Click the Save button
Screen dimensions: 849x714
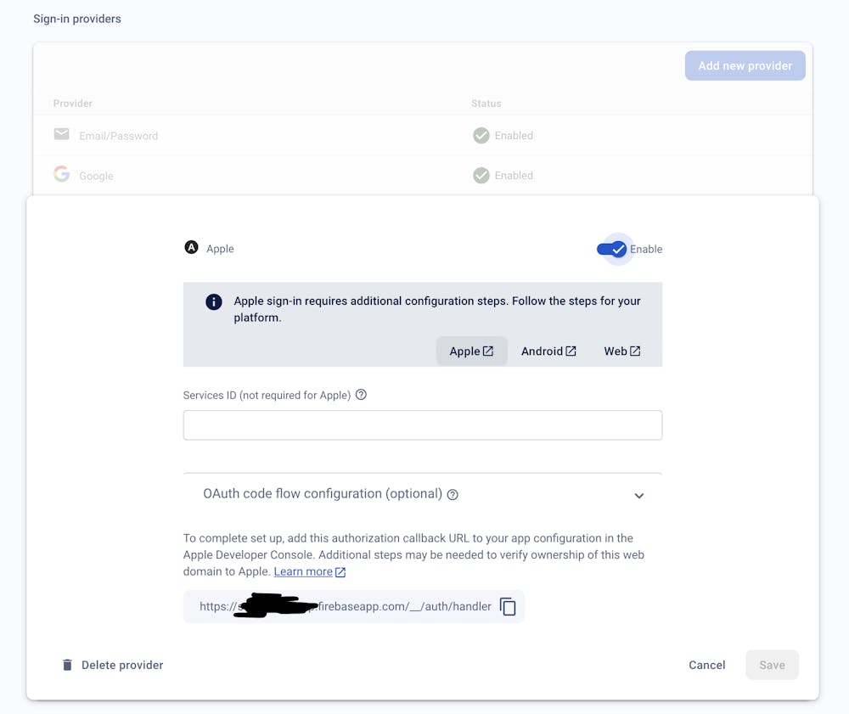(x=772, y=665)
